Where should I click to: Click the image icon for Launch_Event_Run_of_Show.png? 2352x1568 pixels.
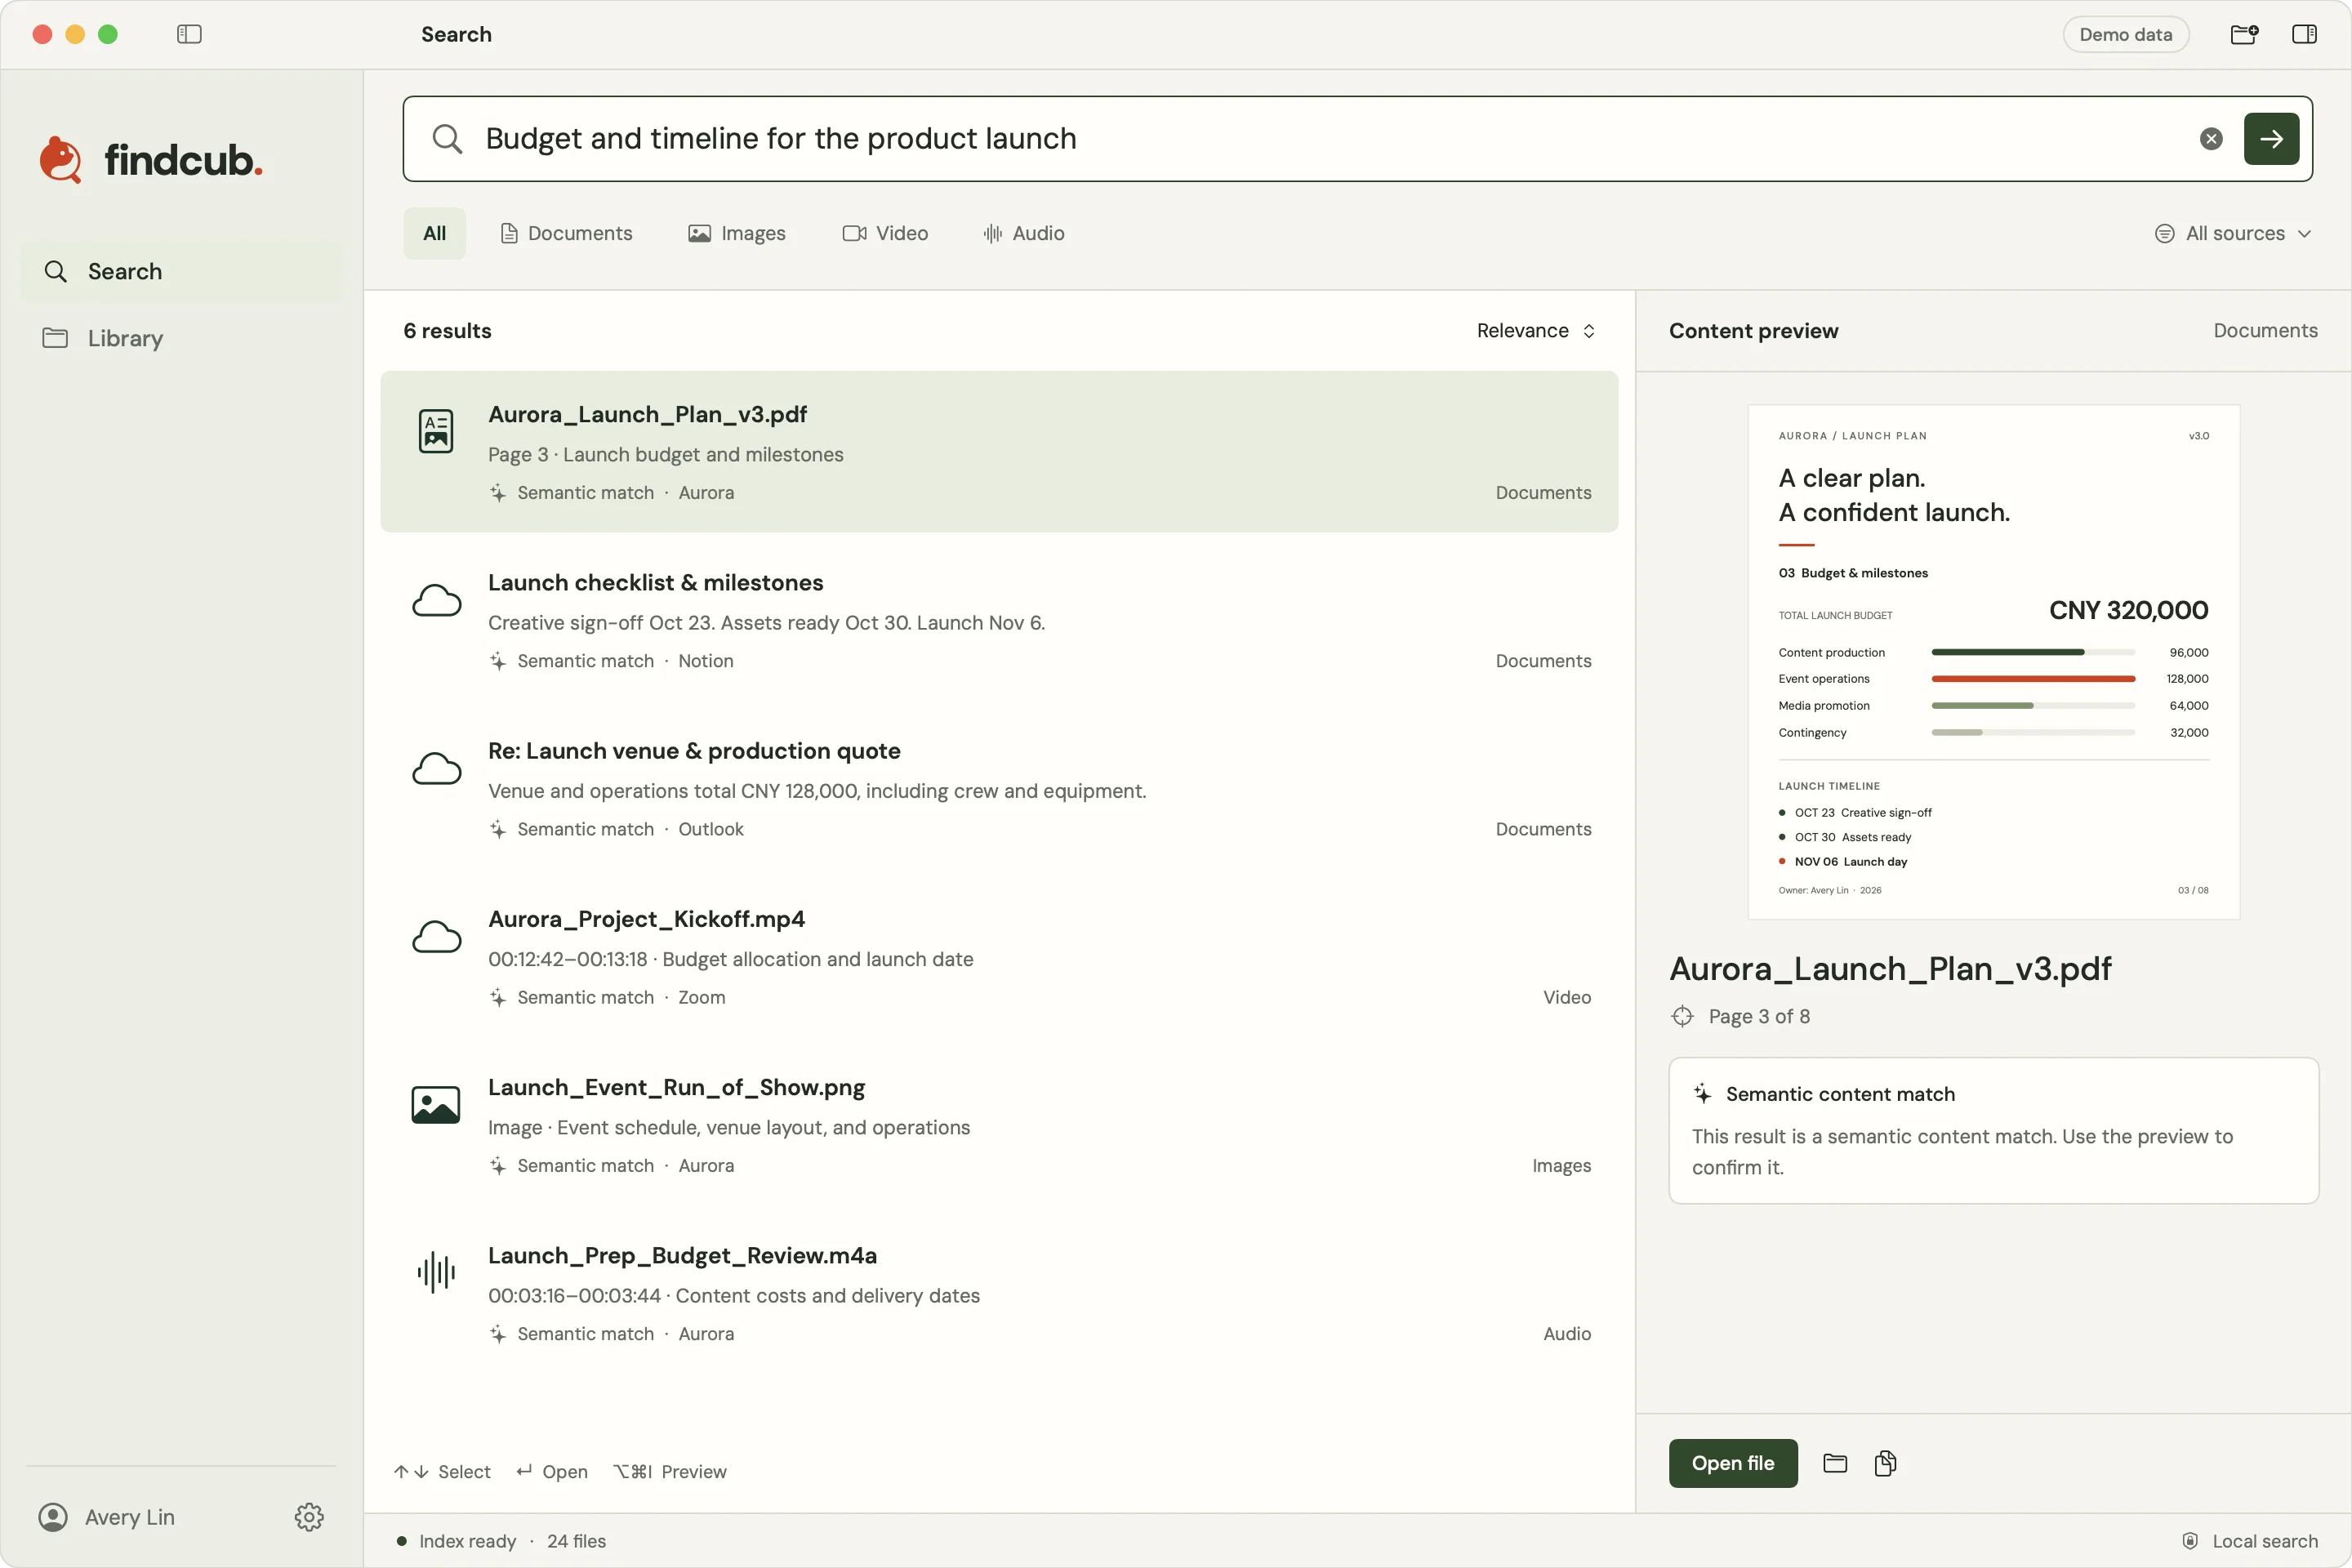coord(436,1105)
